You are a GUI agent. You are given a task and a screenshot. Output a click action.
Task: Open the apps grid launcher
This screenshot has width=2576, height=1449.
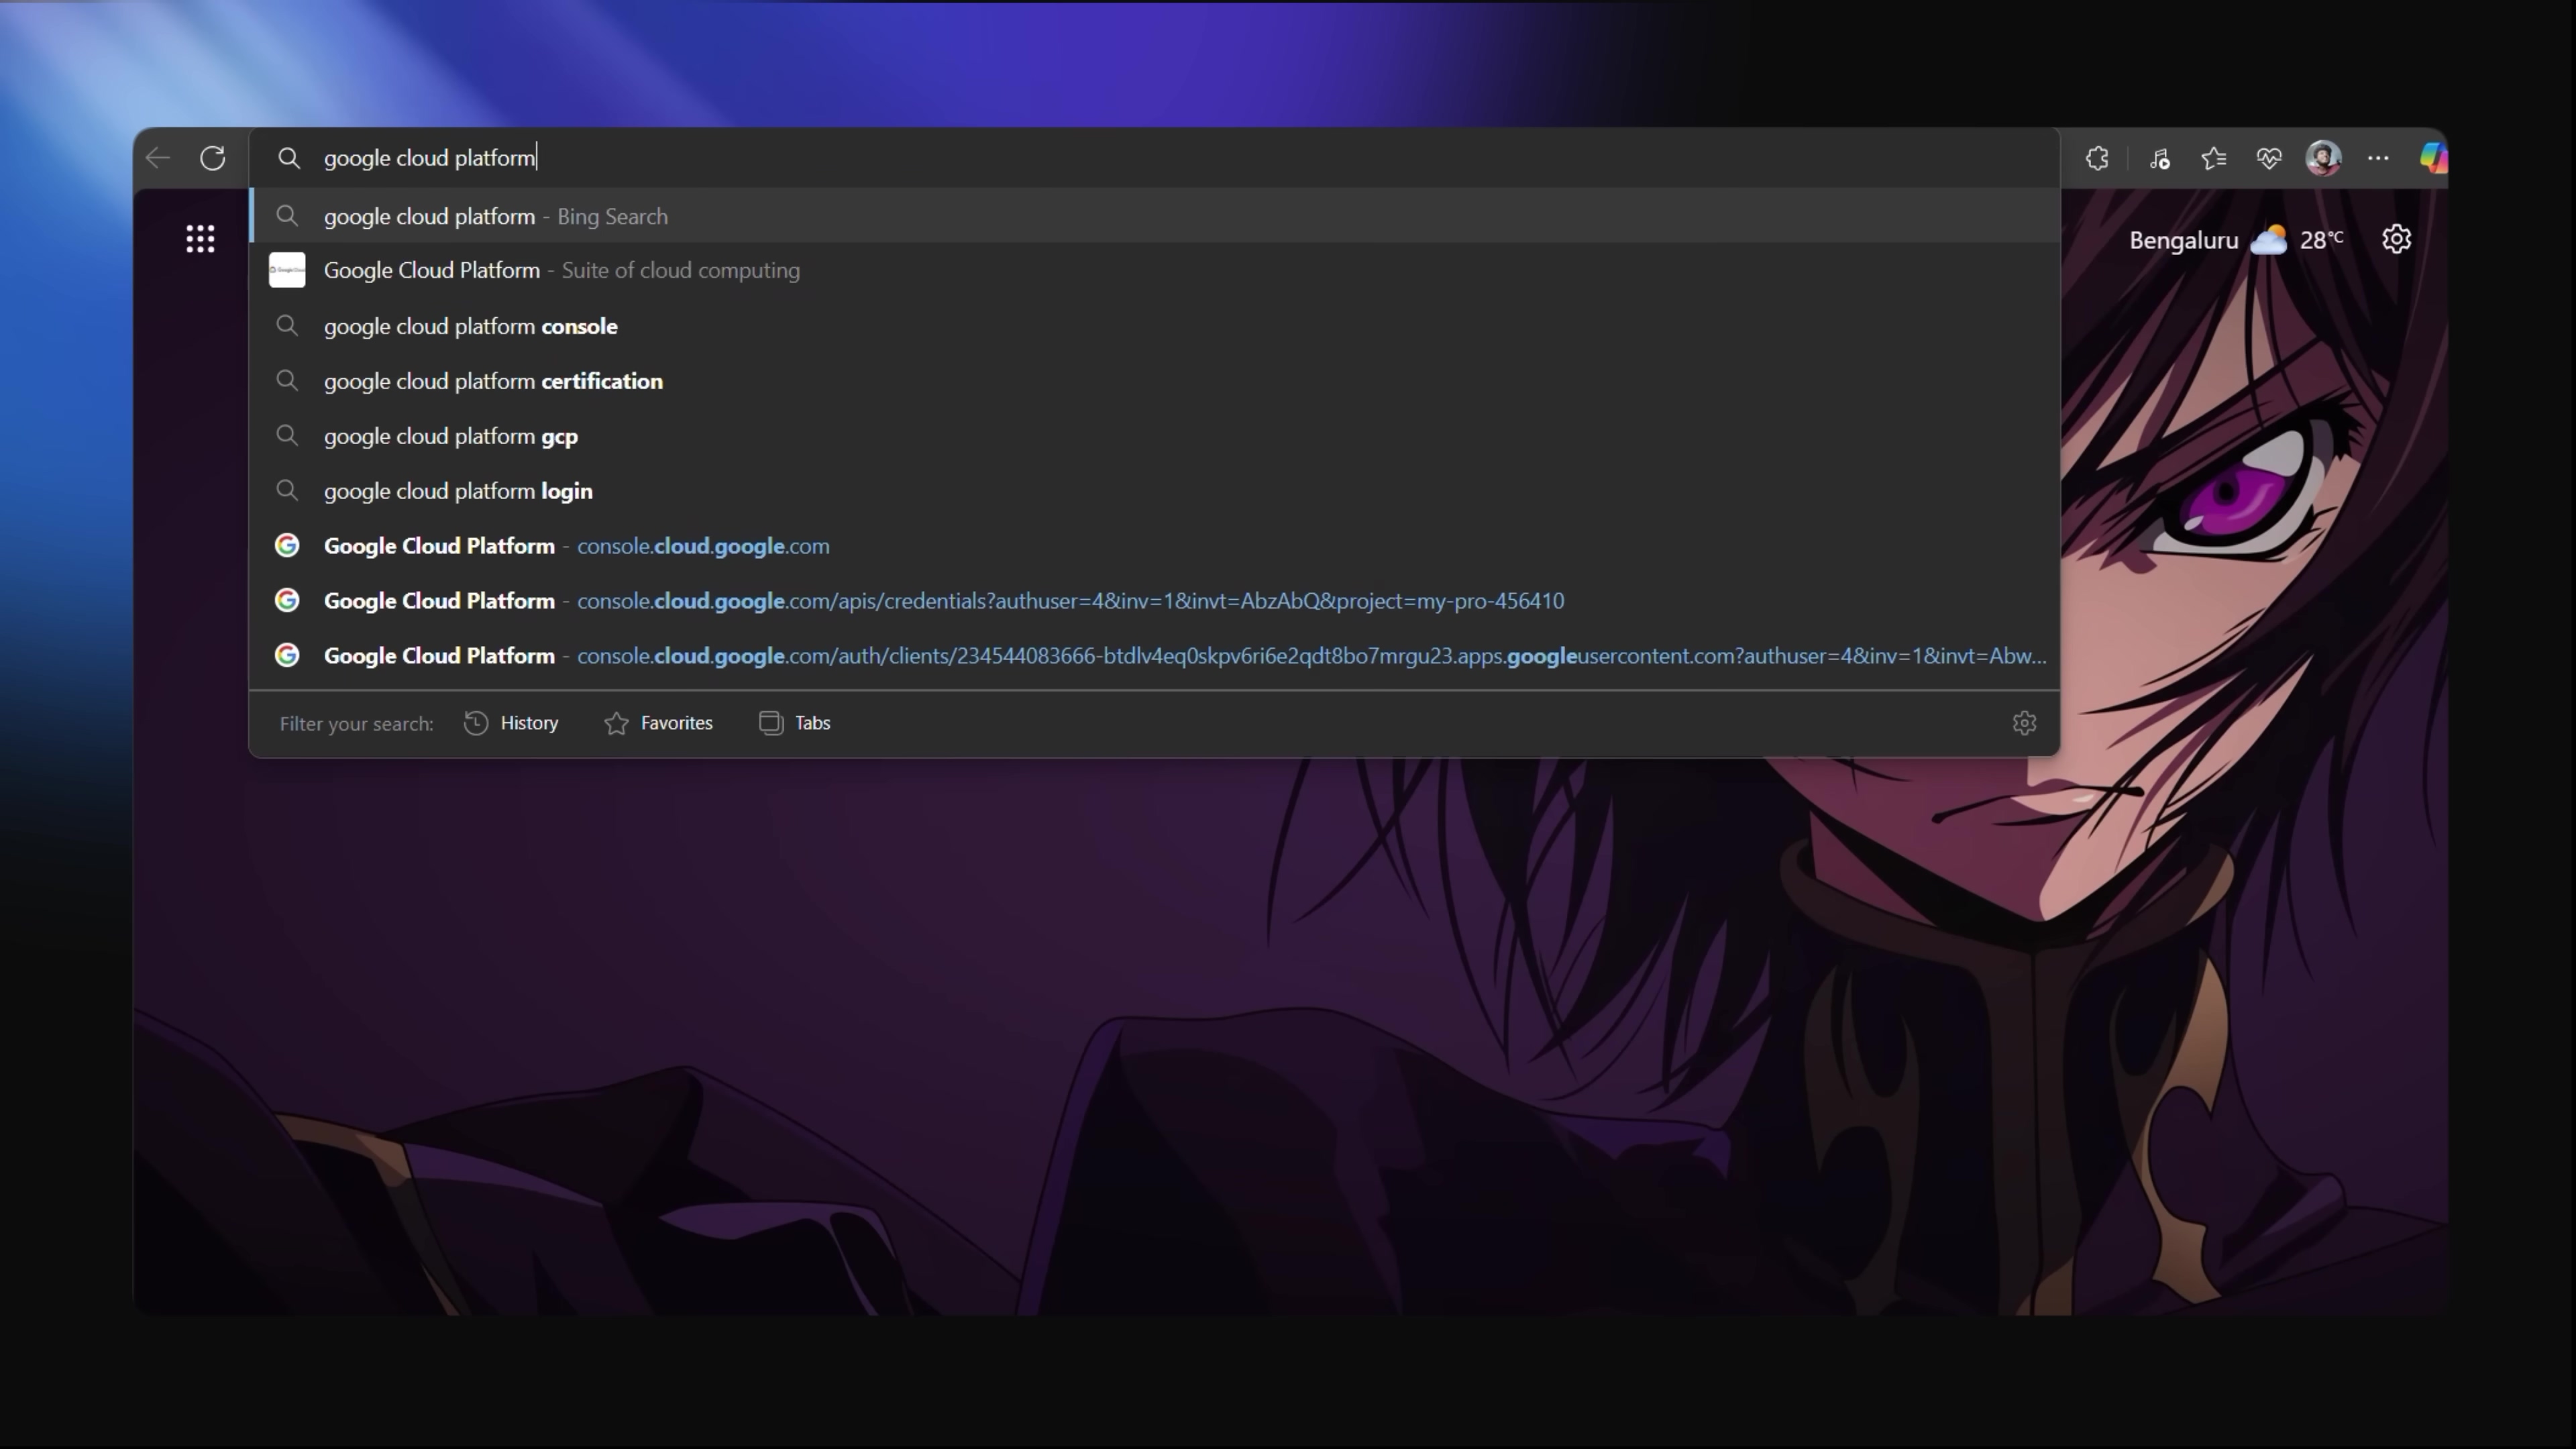(x=200, y=239)
